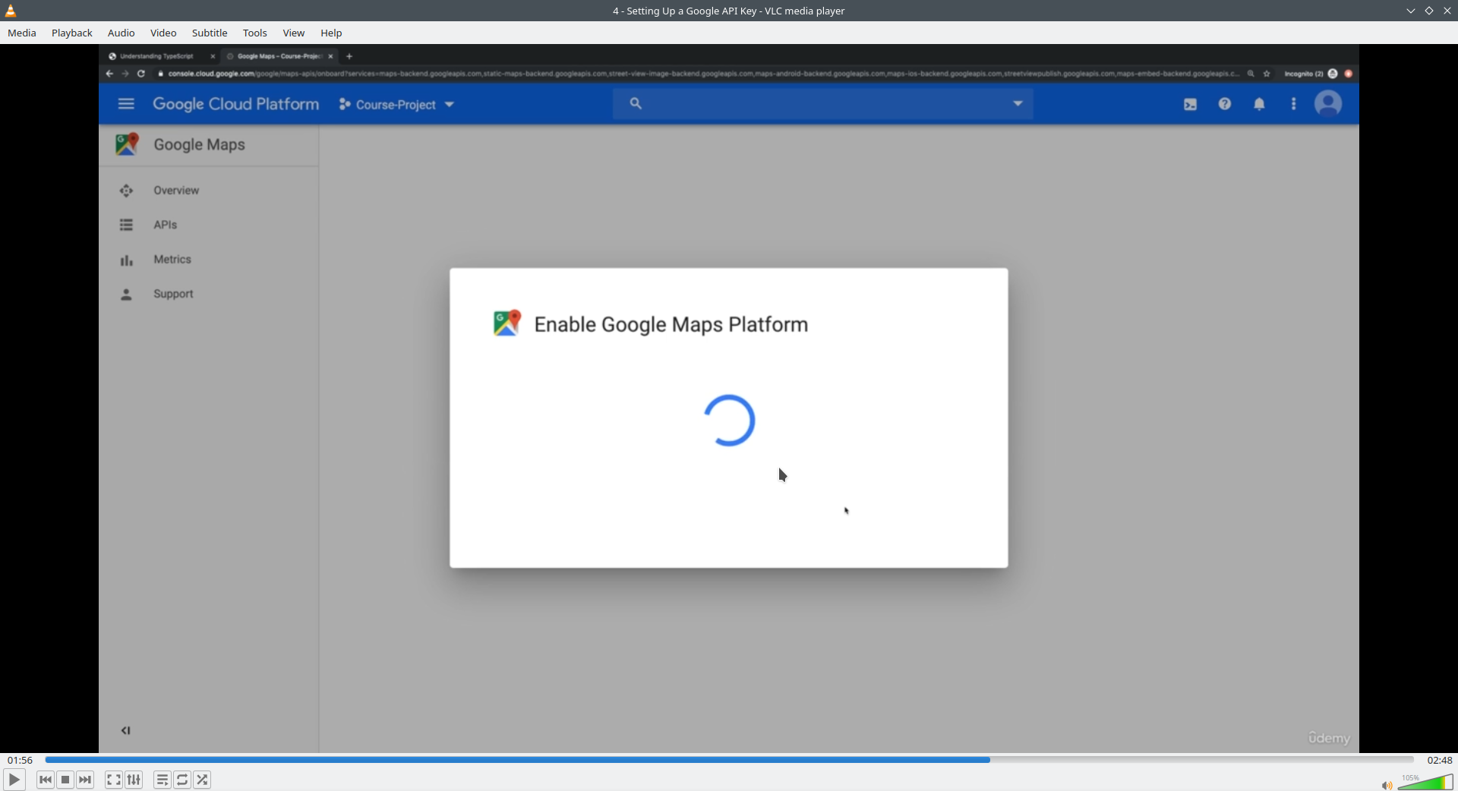Open Google Cloud navigation hamburger menu

point(126,104)
